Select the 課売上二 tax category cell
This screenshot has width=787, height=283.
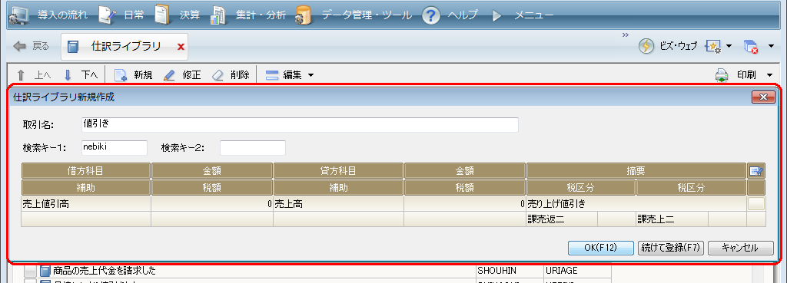click(x=672, y=219)
